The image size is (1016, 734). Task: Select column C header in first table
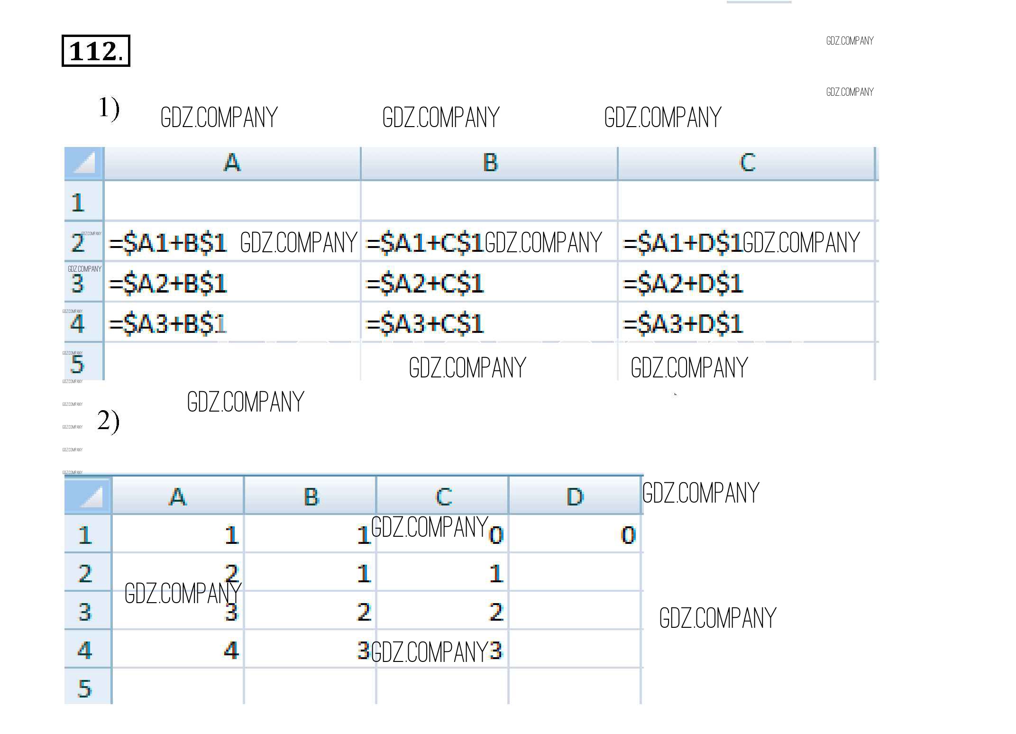coord(746,163)
